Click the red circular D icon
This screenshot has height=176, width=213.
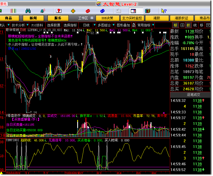88,11
